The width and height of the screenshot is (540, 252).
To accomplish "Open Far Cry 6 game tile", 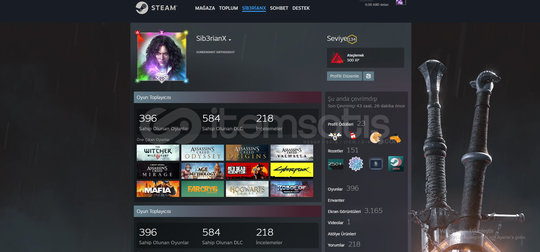I will tap(202, 189).
